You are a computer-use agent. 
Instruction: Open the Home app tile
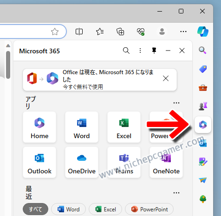pos(39,127)
